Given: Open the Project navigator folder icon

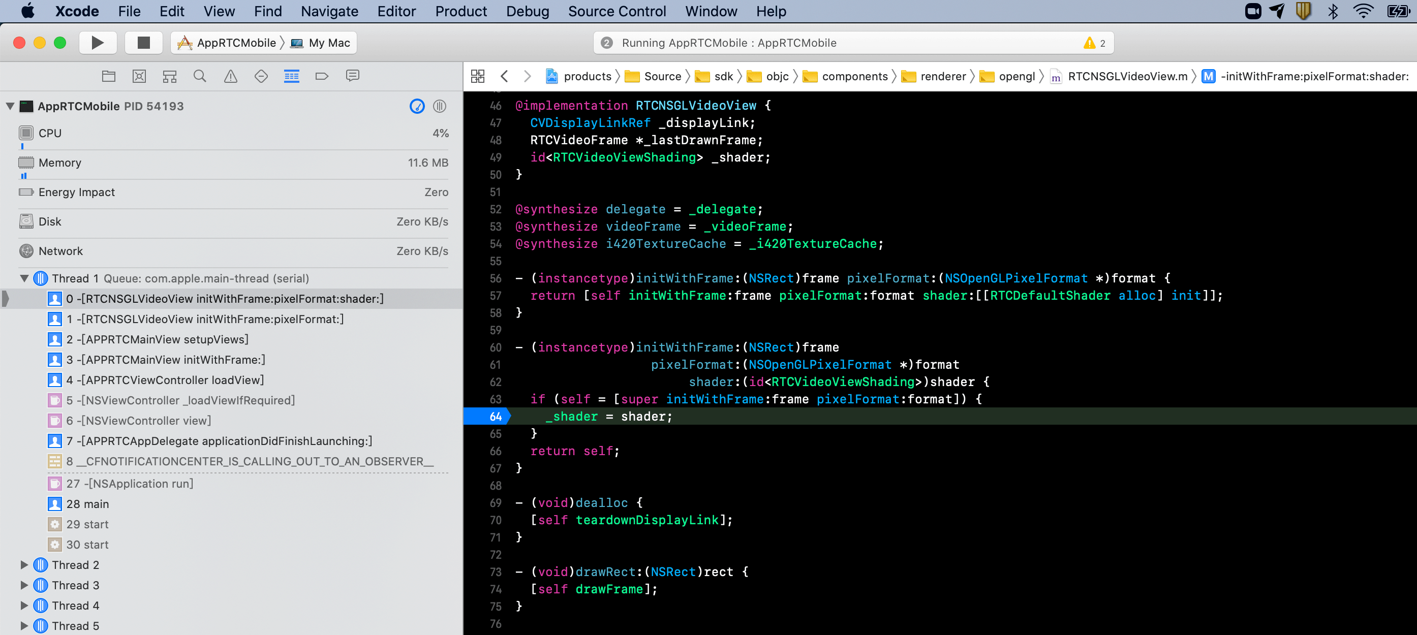Looking at the screenshot, I should pos(108,76).
